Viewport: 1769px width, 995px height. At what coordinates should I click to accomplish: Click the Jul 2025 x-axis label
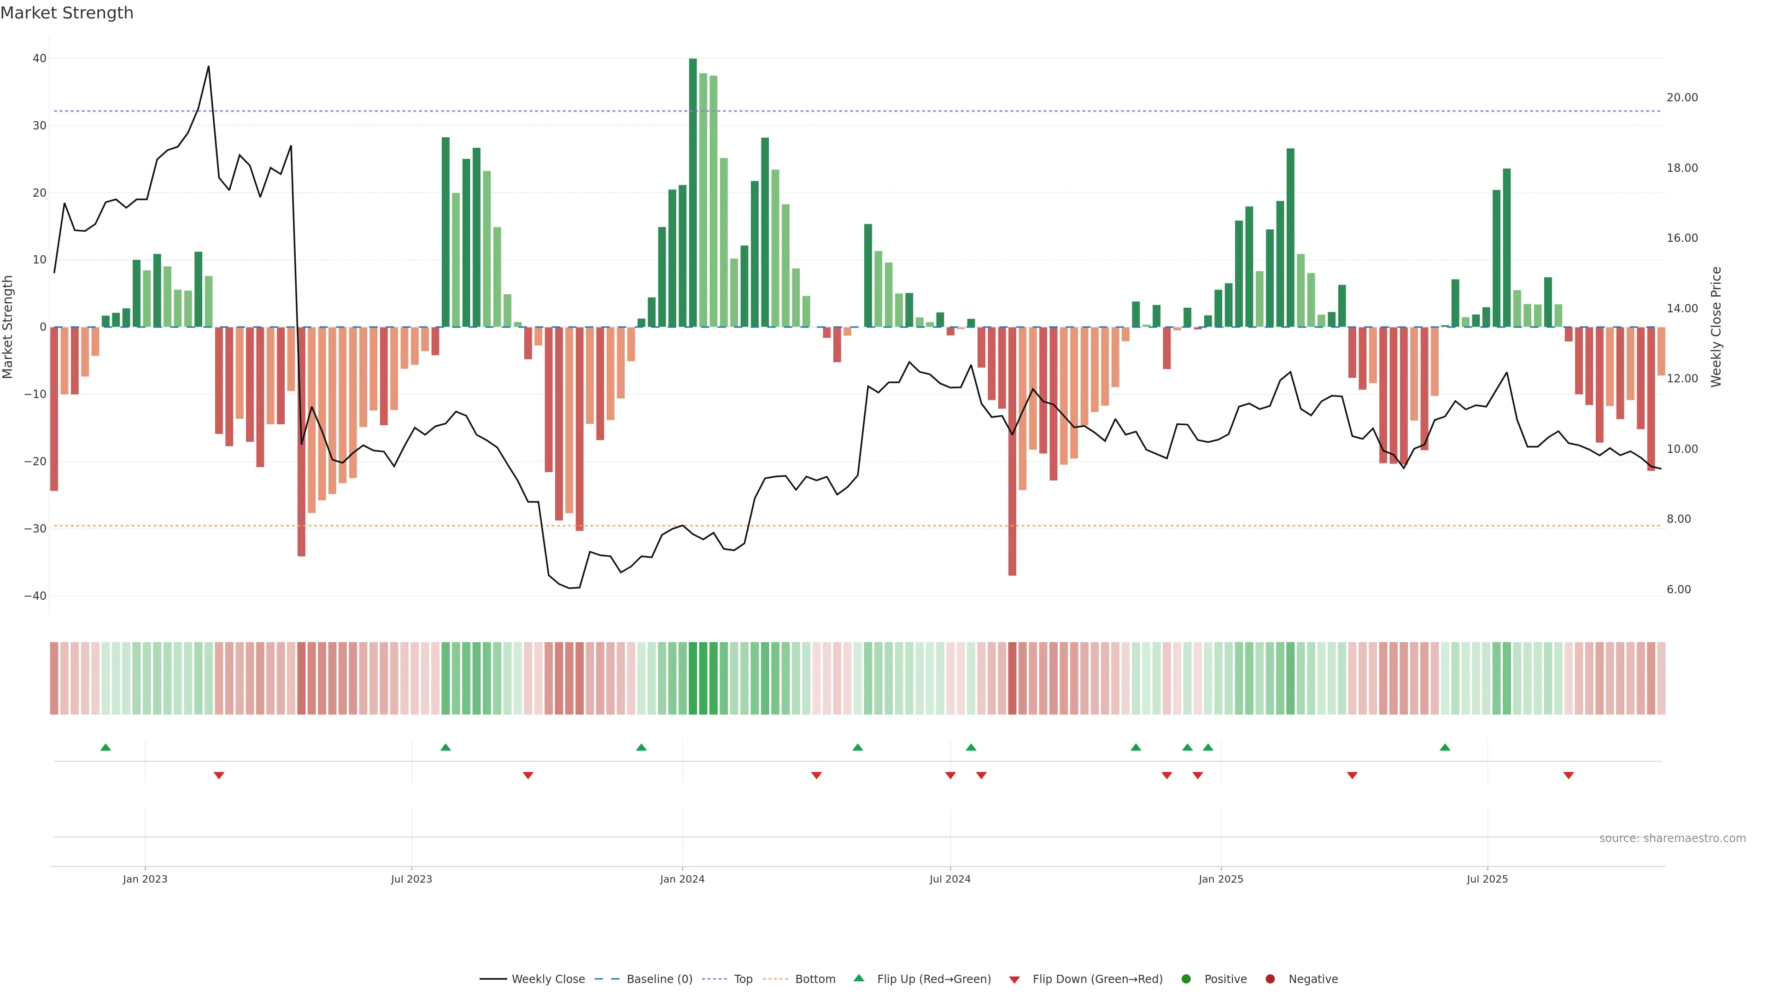click(1487, 879)
